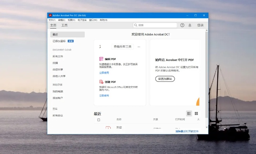Viewport: 256px width, 154px height.
Task: Click the 登录 sign-in button
Action: [200, 25]
